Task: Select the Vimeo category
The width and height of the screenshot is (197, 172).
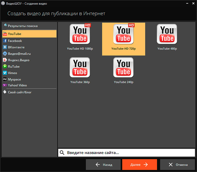Action: point(29,73)
